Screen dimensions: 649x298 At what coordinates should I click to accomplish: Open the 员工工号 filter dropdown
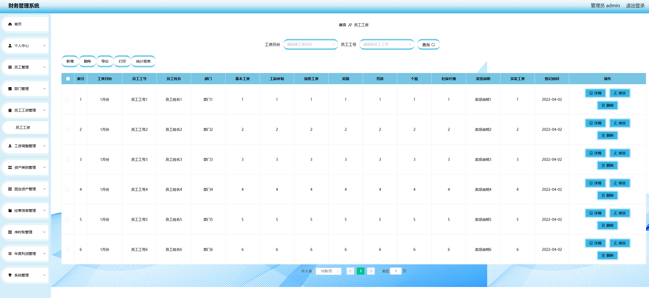[x=387, y=44]
